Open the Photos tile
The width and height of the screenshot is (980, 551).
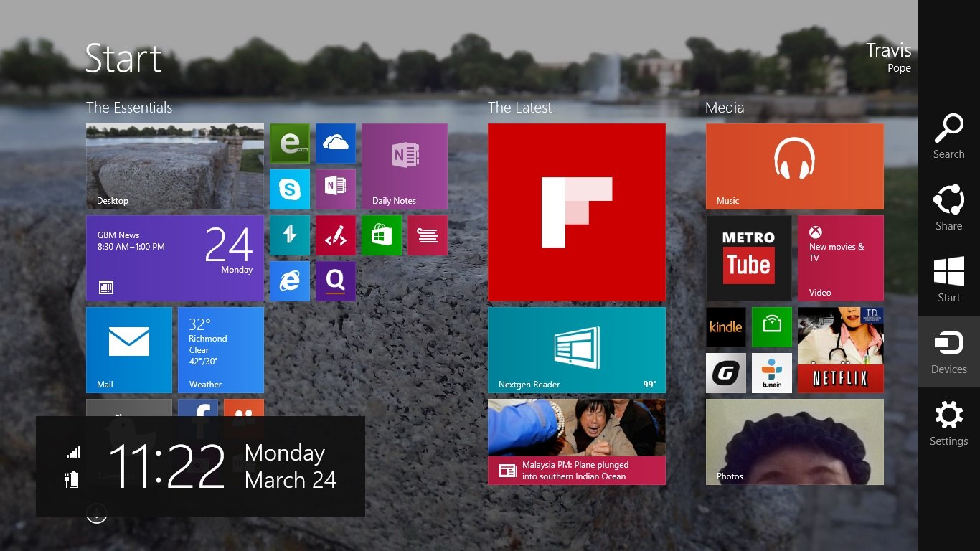click(x=795, y=442)
